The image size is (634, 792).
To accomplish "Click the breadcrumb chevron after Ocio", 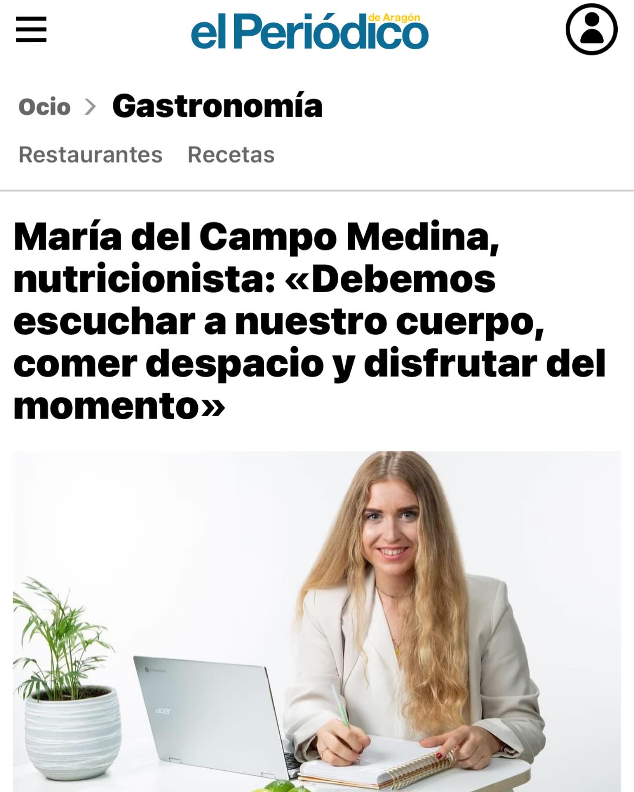I will click(x=90, y=107).
